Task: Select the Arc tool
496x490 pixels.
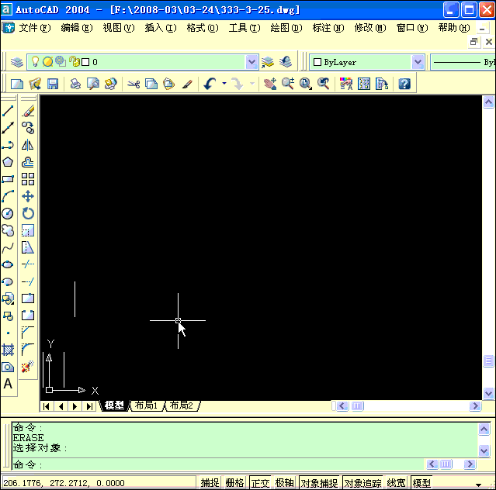Action: coord(8,196)
